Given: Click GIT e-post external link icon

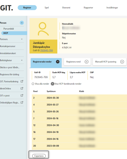Looking at the screenshot, I should pos(22,95).
